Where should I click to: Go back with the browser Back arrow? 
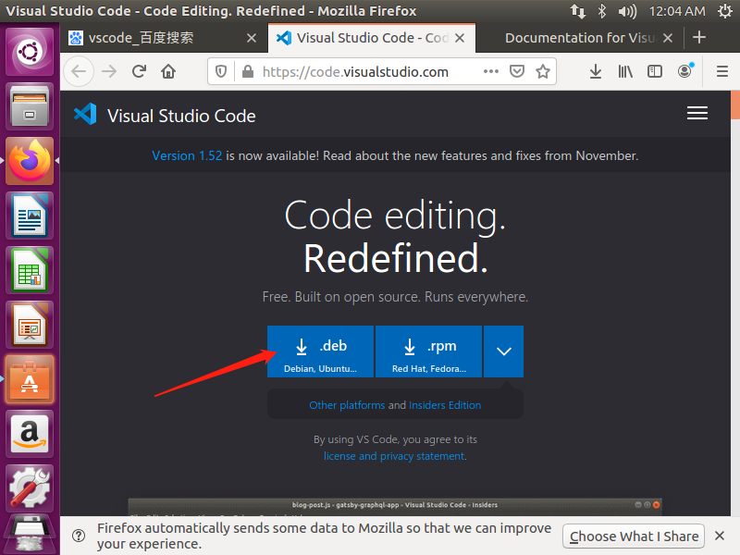tap(79, 72)
